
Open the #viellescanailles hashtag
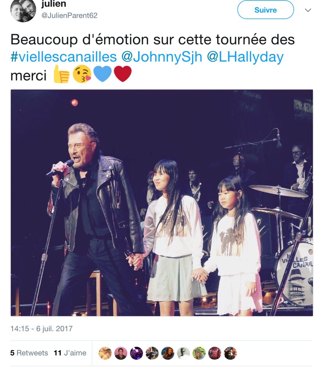(64, 57)
